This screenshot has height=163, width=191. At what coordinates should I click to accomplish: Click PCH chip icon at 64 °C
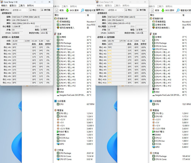pos(58,89)
